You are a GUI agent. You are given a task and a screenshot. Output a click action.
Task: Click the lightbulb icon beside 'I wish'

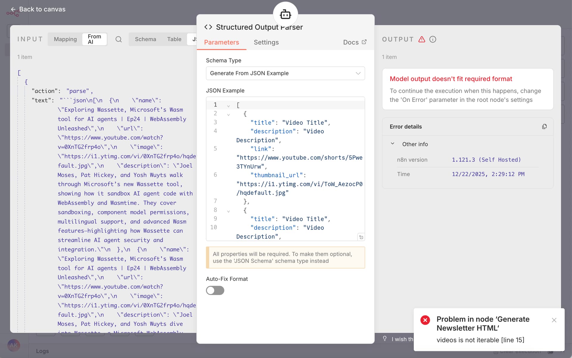tap(385, 339)
